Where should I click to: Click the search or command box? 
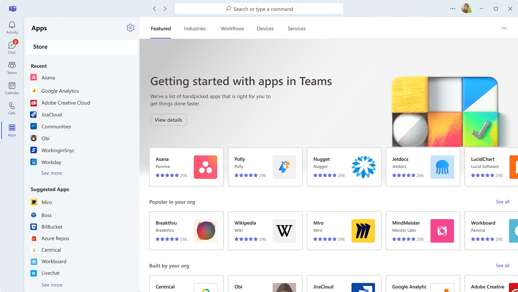tap(259, 9)
